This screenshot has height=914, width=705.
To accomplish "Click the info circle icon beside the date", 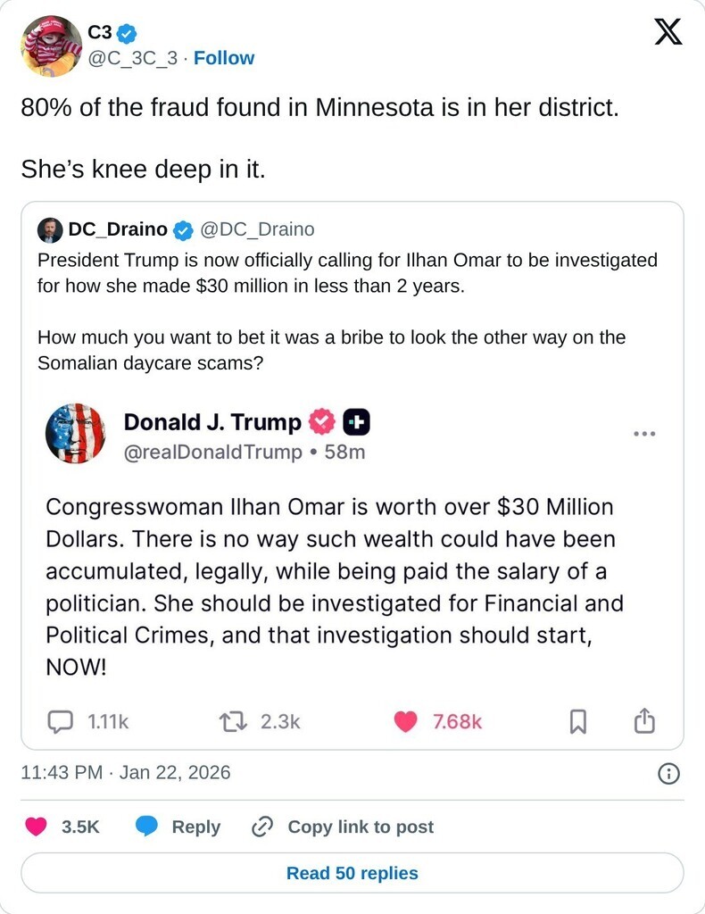I will tap(668, 773).
